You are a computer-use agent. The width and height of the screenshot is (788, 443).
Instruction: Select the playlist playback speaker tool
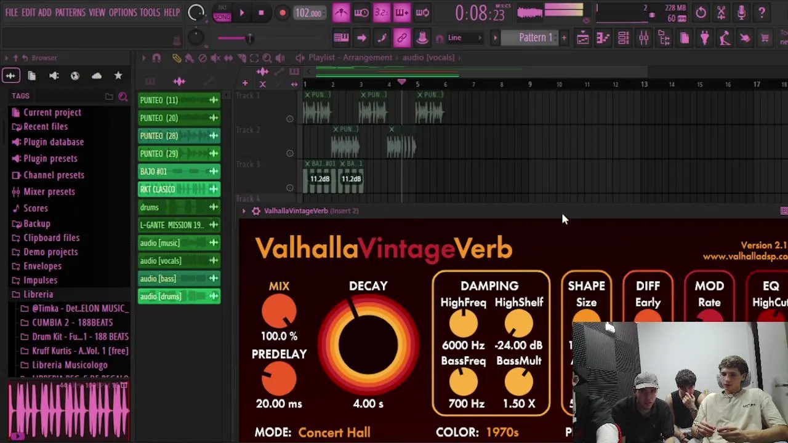pos(280,58)
